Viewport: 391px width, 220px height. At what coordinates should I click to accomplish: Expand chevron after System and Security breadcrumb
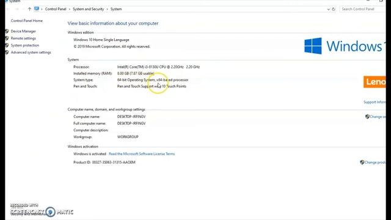pos(108,9)
